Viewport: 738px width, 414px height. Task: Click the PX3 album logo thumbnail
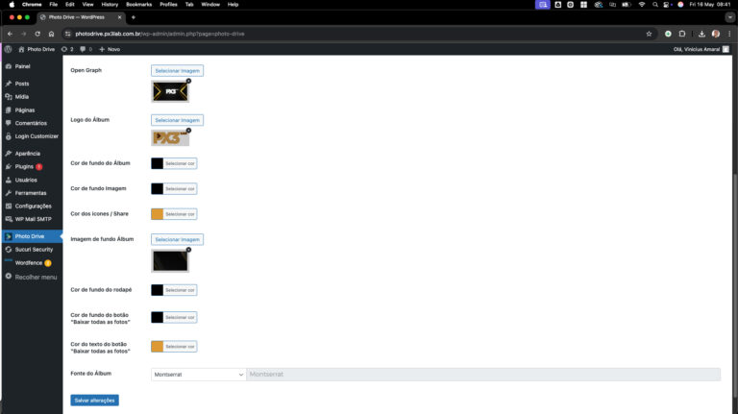(x=170, y=138)
